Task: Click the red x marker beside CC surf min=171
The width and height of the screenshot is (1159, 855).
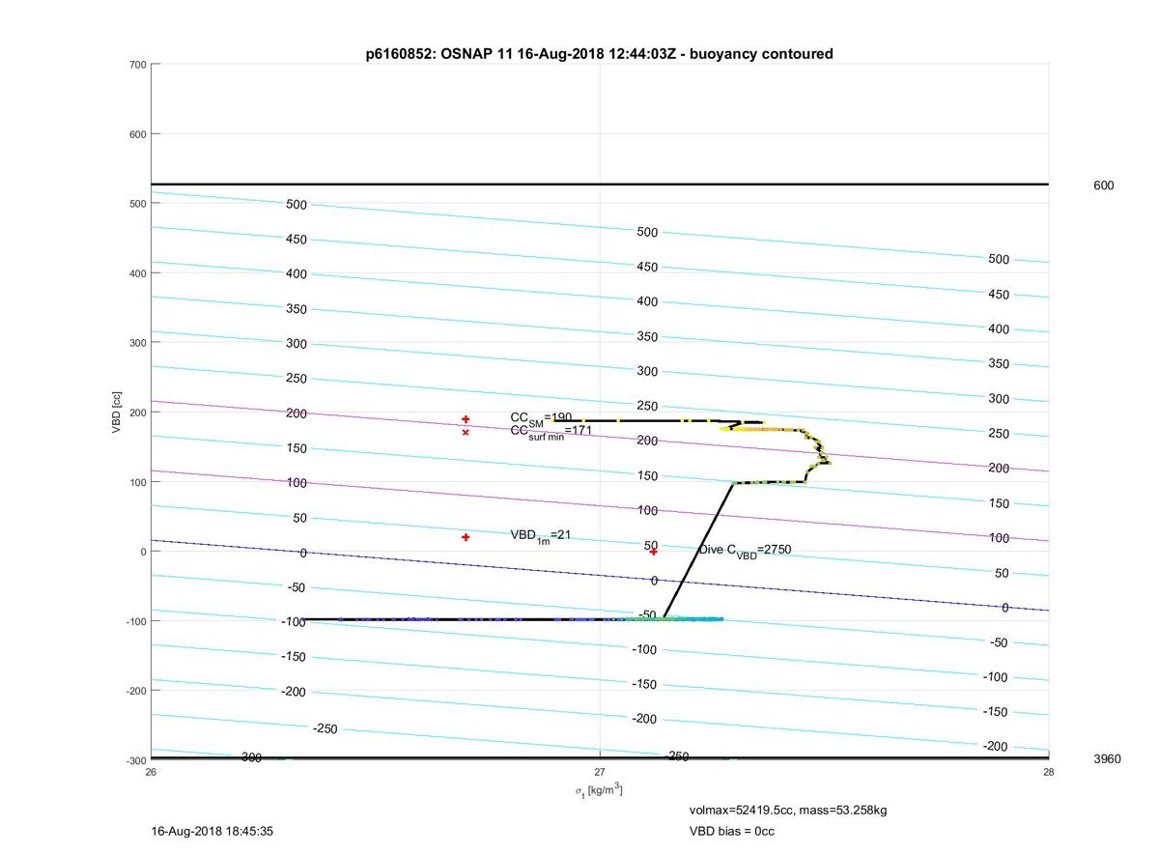Action: (x=466, y=432)
